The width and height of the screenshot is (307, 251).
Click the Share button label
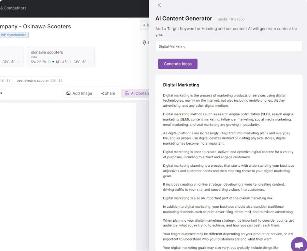coord(110,93)
